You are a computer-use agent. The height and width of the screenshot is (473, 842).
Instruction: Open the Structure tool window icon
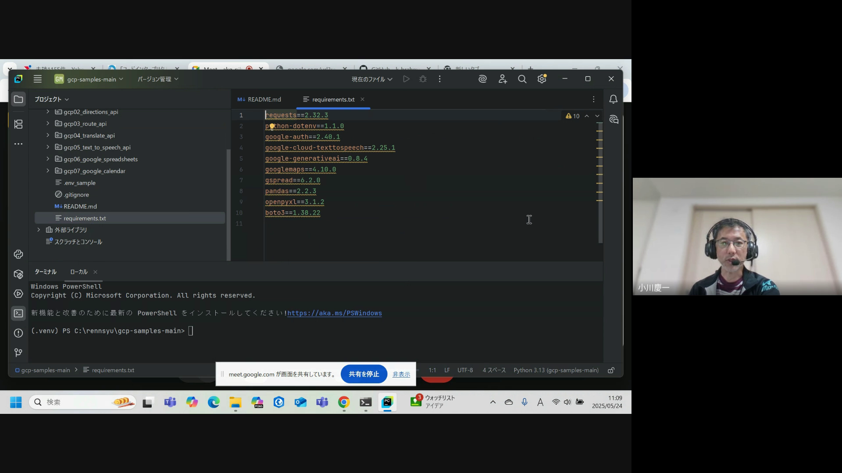[18, 124]
